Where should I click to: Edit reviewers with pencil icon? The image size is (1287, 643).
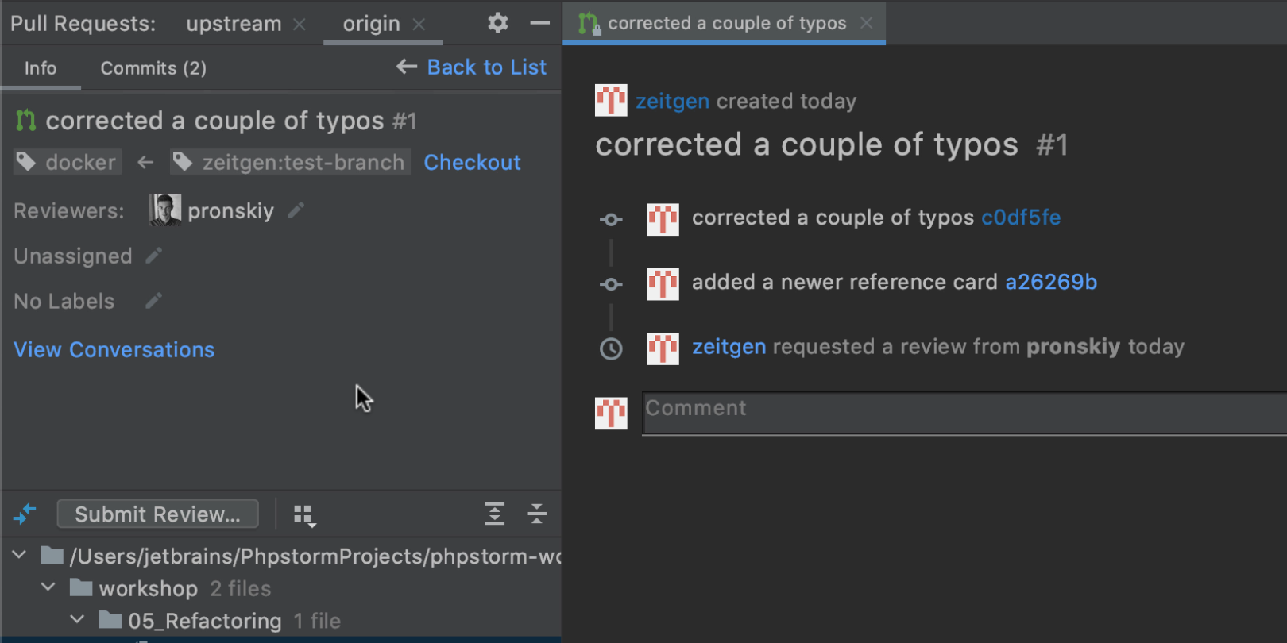coord(296,210)
